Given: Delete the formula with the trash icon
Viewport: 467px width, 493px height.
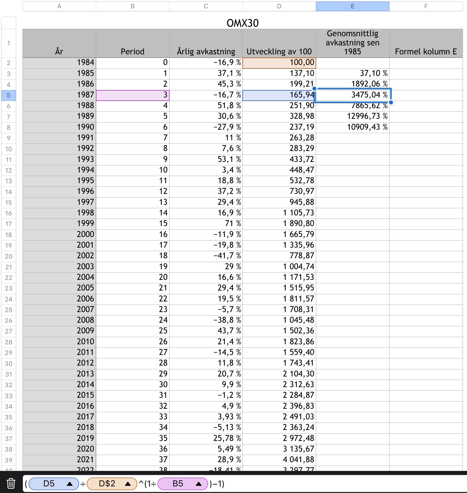Looking at the screenshot, I should click(x=11, y=484).
